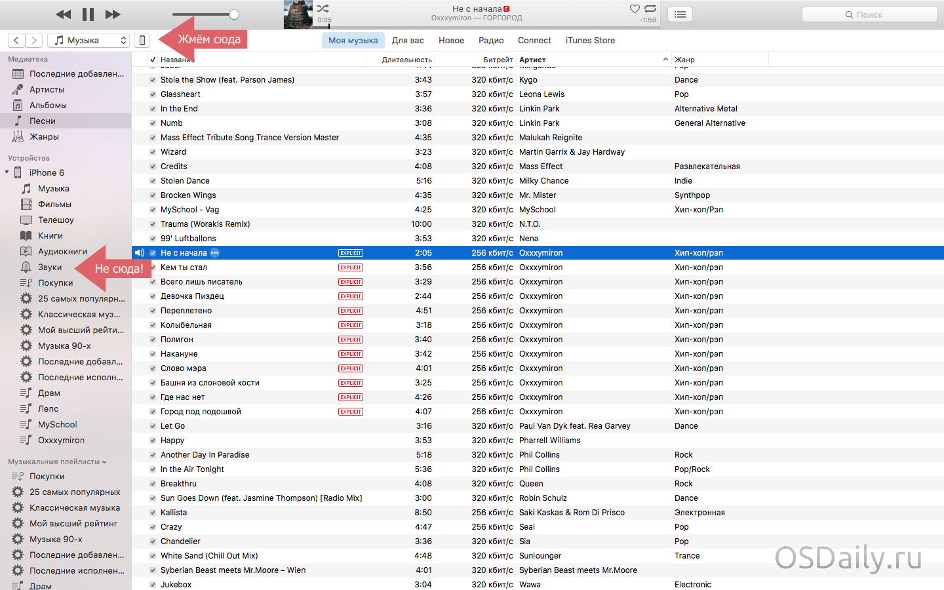Open the Музыка media type dropdown
Image resolution: width=944 pixels, height=590 pixels.
pyautogui.click(x=88, y=41)
